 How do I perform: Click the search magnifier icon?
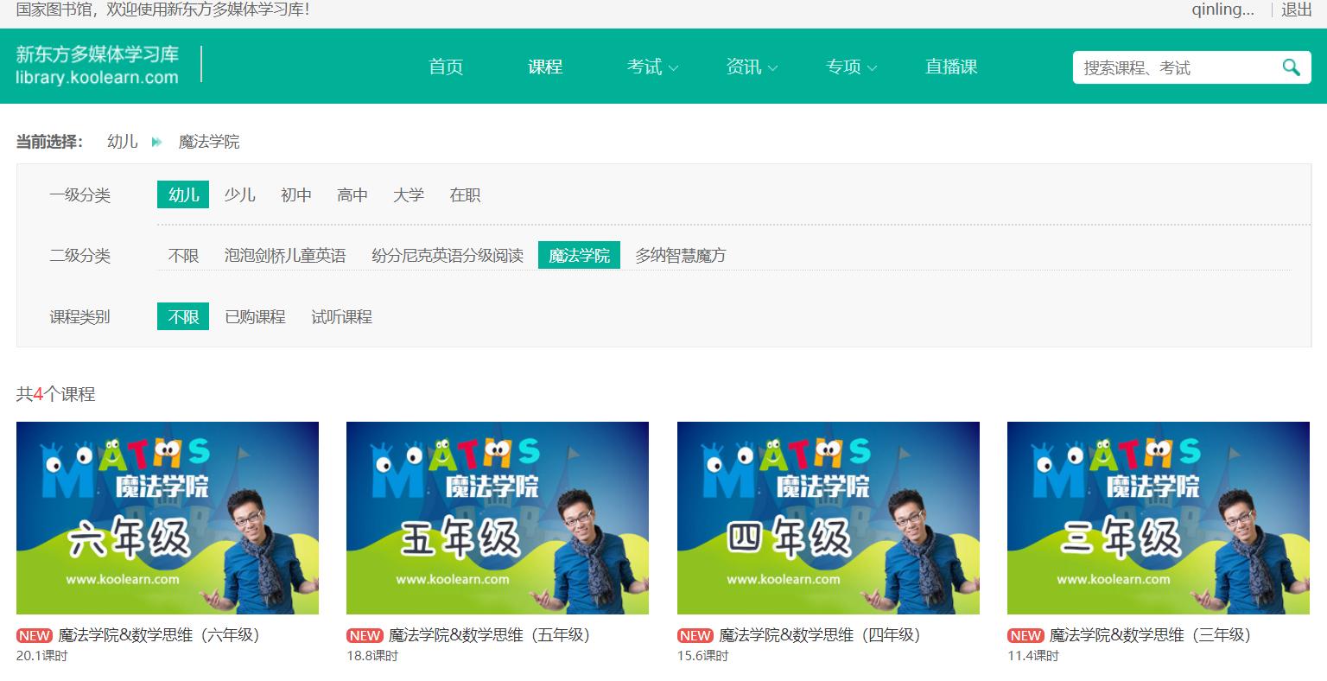[x=1291, y=67]
